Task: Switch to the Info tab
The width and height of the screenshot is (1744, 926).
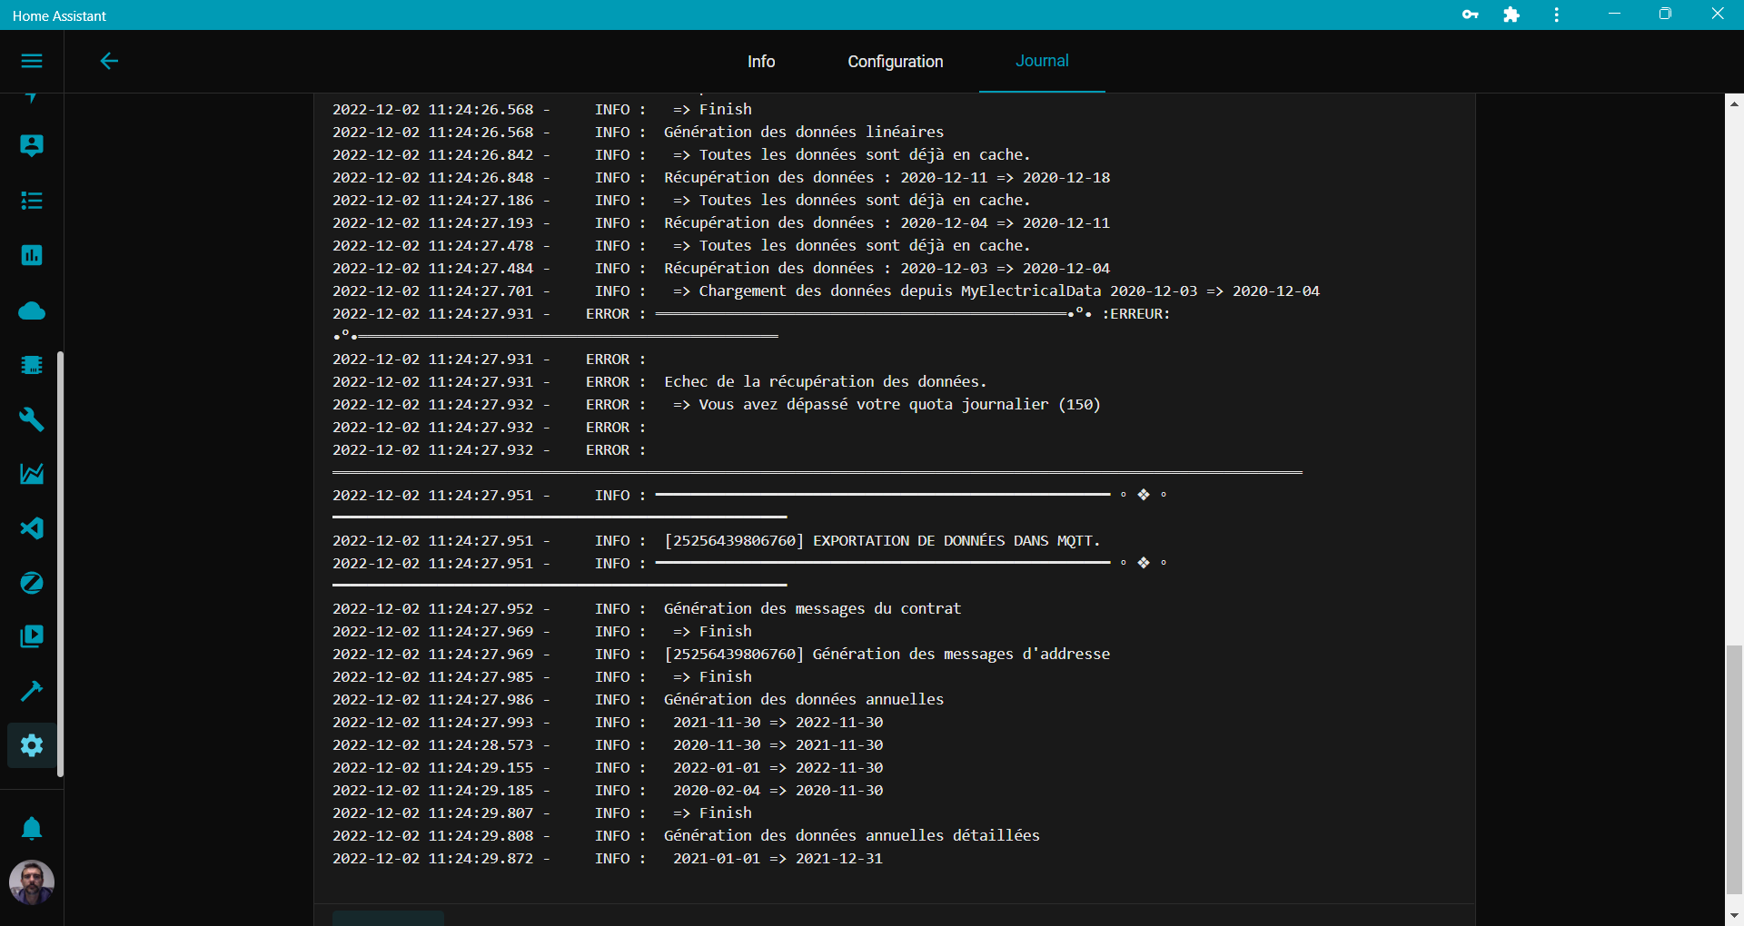Action: tap(760, 62)
